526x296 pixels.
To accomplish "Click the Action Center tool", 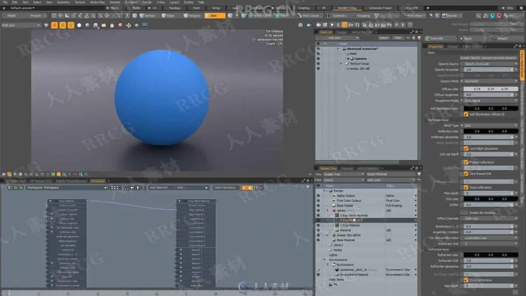I will (259, 15).
